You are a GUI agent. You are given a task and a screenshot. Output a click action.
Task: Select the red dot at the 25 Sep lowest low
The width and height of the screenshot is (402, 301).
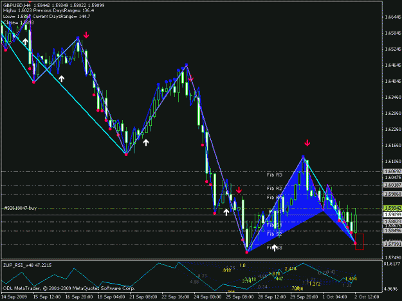(x=247, y=252)
